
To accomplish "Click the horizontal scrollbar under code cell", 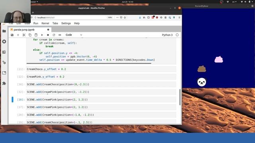I will click(x=89, y=63).
